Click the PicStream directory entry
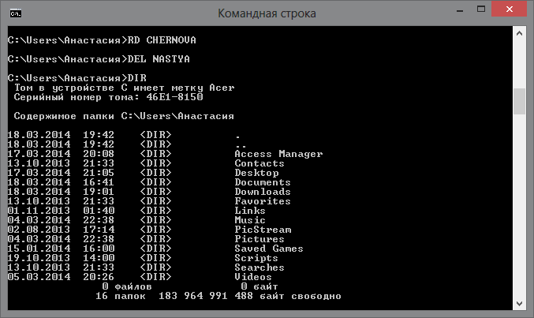 pos(263,230)
